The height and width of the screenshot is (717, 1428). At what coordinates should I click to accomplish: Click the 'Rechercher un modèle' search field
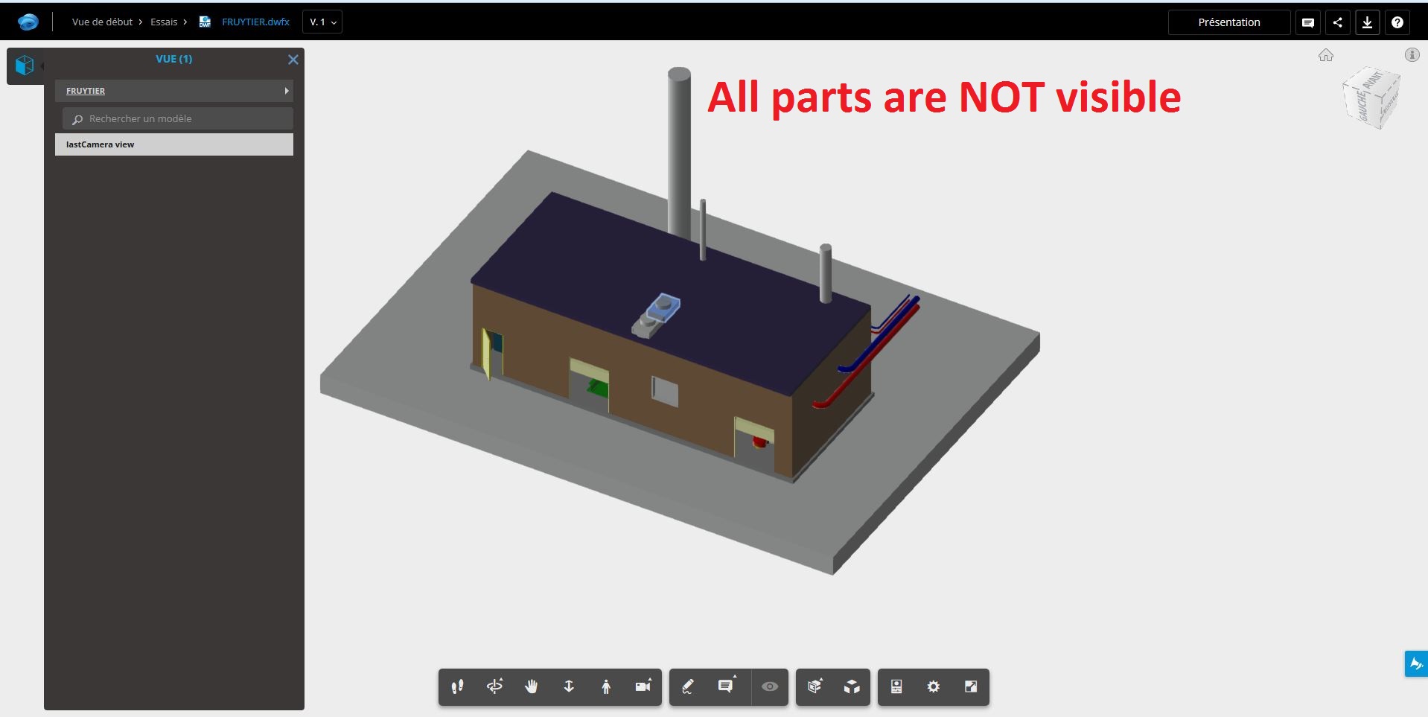[176, 118]
